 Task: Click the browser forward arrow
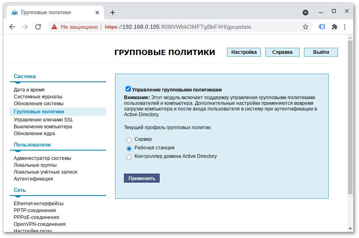click(x=25, y=27)
